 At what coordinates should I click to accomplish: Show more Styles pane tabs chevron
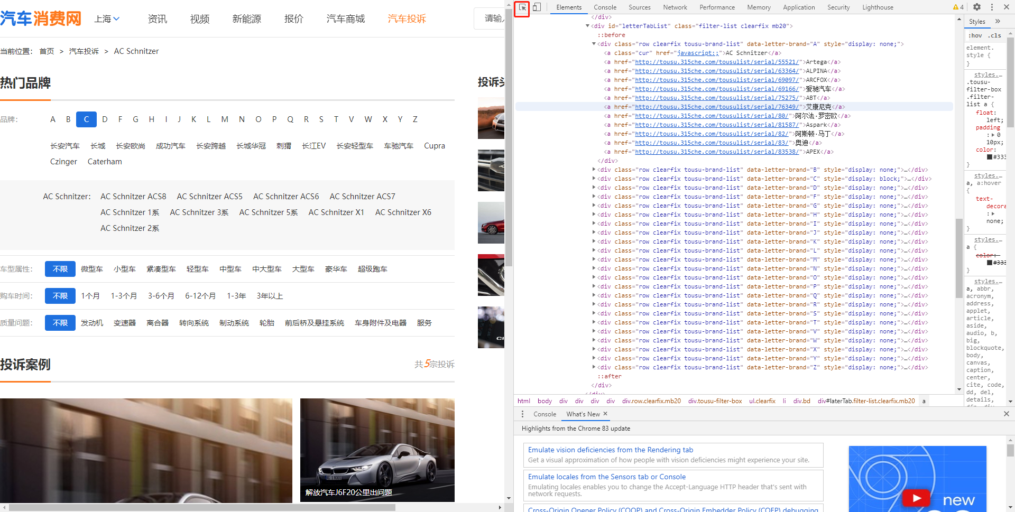[x=998, y=22]
